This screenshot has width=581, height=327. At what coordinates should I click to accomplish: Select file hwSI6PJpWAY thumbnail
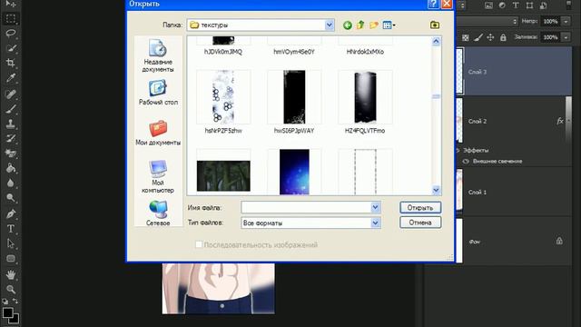(x=294, y=97)
